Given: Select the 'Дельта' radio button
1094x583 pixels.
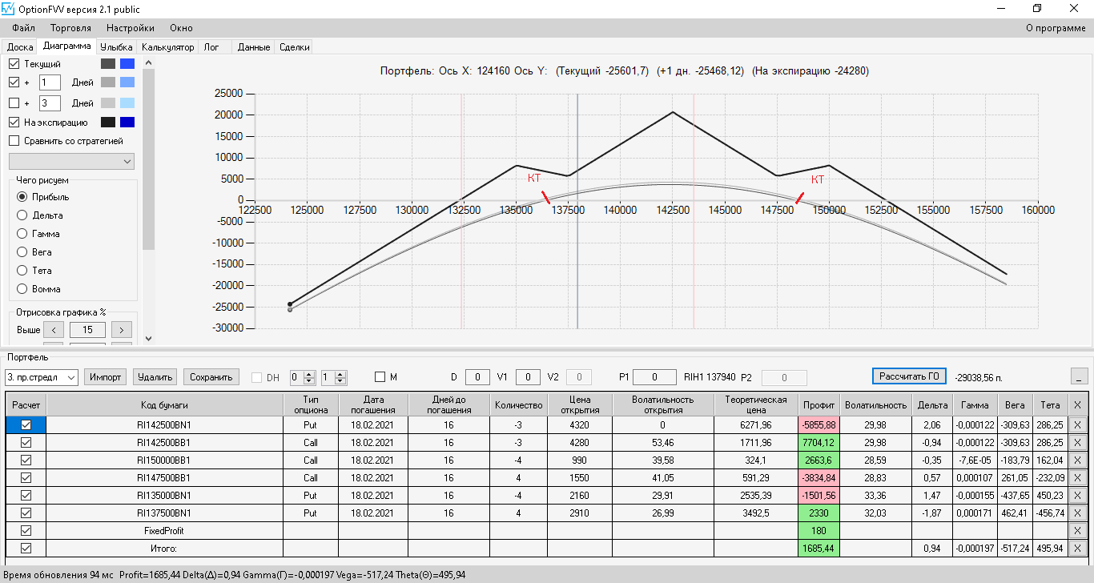Looking at the screenshot, I should click(22, 215).
